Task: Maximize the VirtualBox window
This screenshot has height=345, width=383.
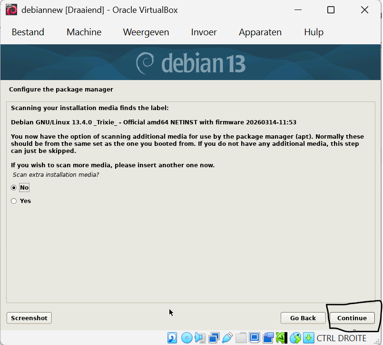Action: coord(331,10)
